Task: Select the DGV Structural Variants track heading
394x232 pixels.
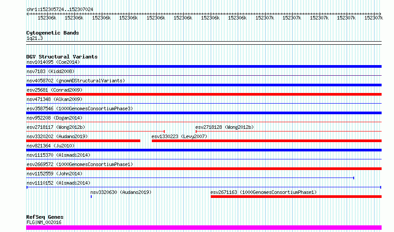Action: [x=62, y=57]
